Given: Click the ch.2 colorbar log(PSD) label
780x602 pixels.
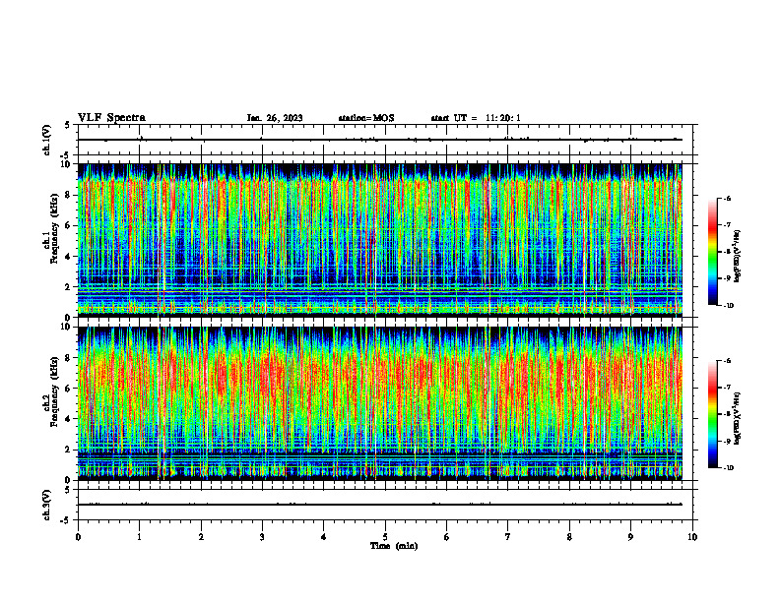Looking at the screenshot, I should coord(738,418).
